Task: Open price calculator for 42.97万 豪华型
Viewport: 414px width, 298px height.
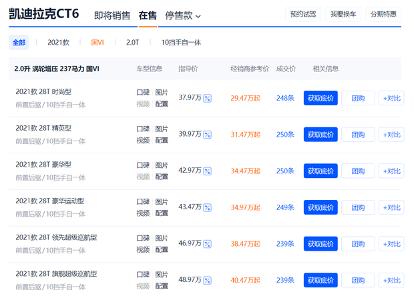Action: 207,171
